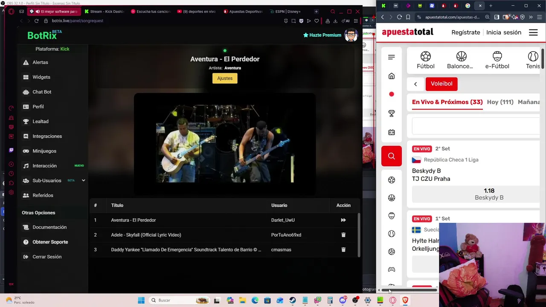Screen dimensions: 546x307
Task: Open Interacción music section
Action: tap(44, 166)
